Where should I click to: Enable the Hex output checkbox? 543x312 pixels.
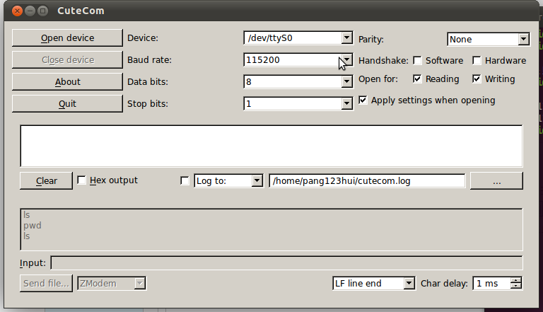pos(81,180)
